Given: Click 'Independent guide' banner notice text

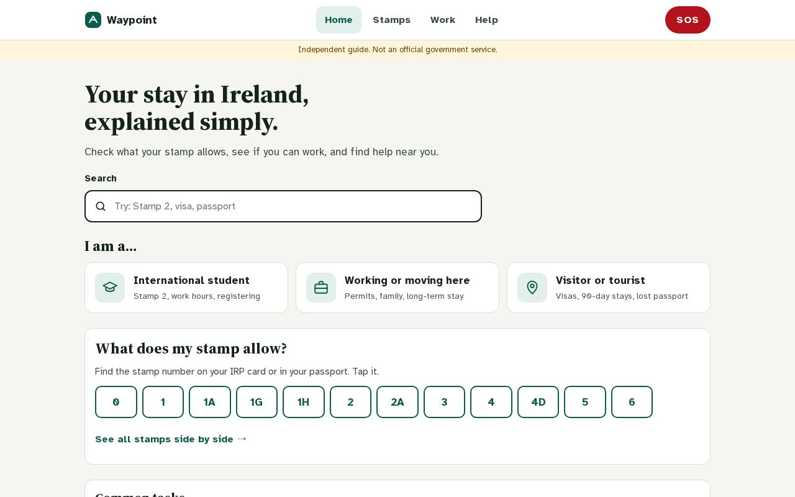Looking at the screenshot, I should (397, 50).
